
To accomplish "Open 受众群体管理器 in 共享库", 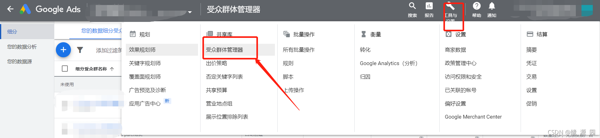I will pyautogui.click(x=239, y=50).
